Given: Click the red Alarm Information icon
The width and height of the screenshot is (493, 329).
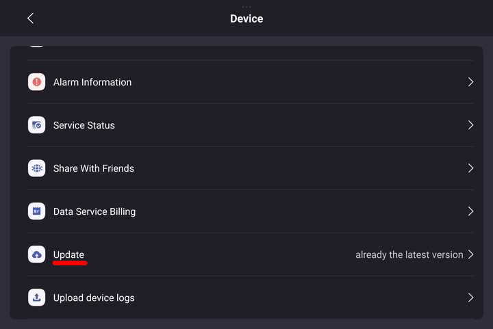Looking at the screenshot, I should point(36,82).
